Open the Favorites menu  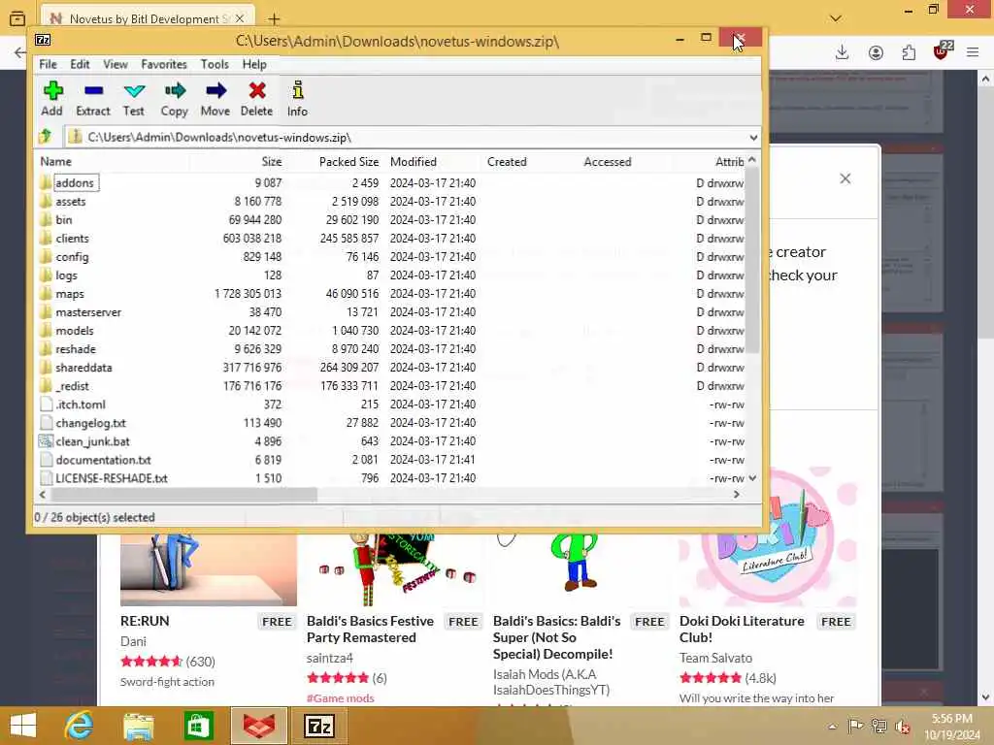(163, 64)
